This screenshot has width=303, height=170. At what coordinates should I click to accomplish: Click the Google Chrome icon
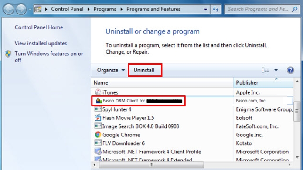click(98, 135)
